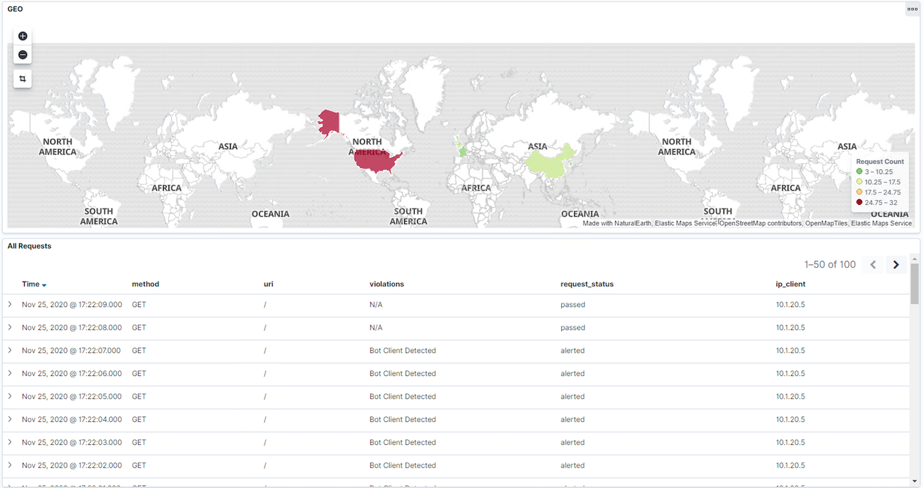923x488 pixels.
Task: Click the scrollbar thumb of requests table
Action: click(x=914, y=284)
